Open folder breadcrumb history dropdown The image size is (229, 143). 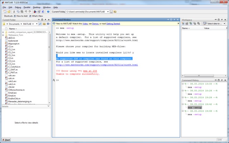[36, 24]
